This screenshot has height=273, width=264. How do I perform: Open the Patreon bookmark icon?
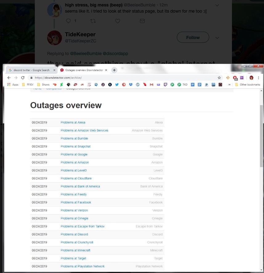(124, 85)
